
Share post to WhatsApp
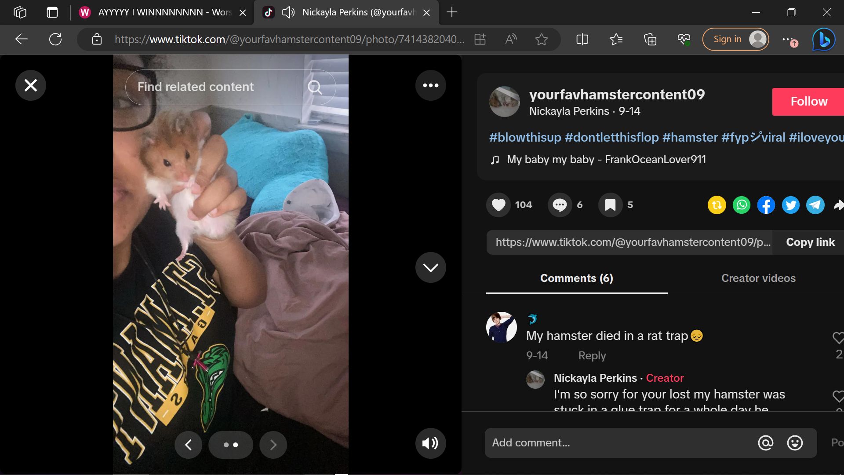(742, 205)
